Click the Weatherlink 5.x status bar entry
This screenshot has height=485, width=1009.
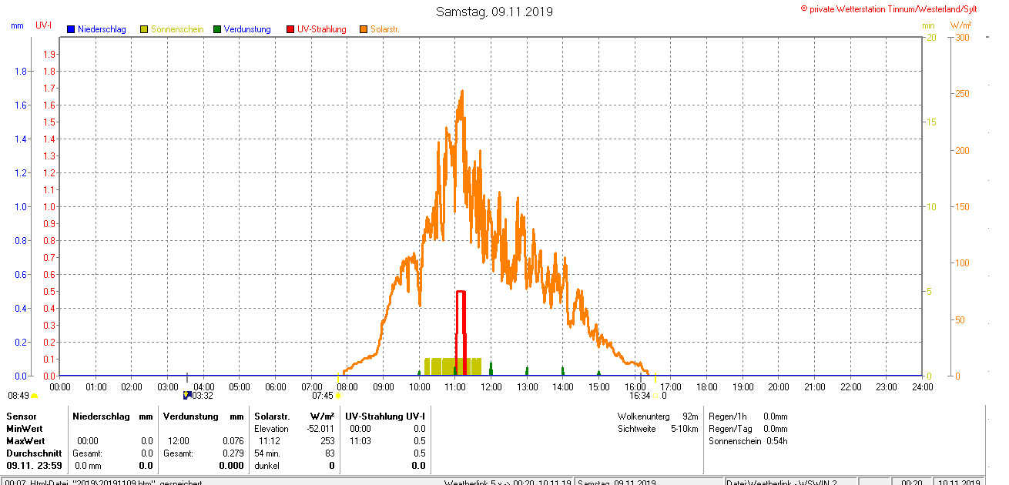[508, 483]
